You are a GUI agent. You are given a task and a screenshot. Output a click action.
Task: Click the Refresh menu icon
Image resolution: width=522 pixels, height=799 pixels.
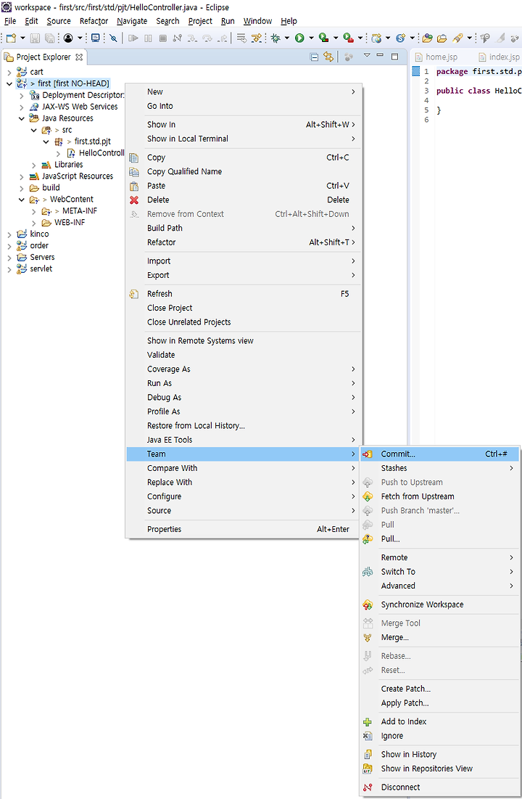coord(134,294)
